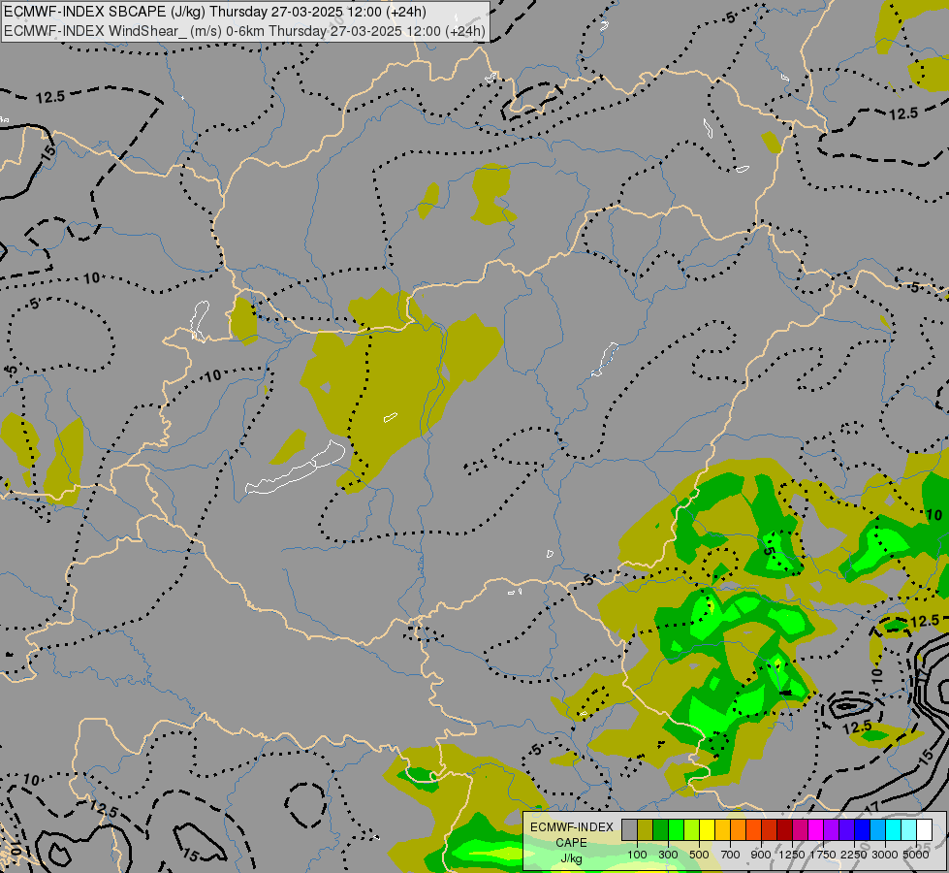Image resolution: width=949 pixels, height=873 pixels.
Task: Click the magenta legend swatch
Action: coord(816,829)
